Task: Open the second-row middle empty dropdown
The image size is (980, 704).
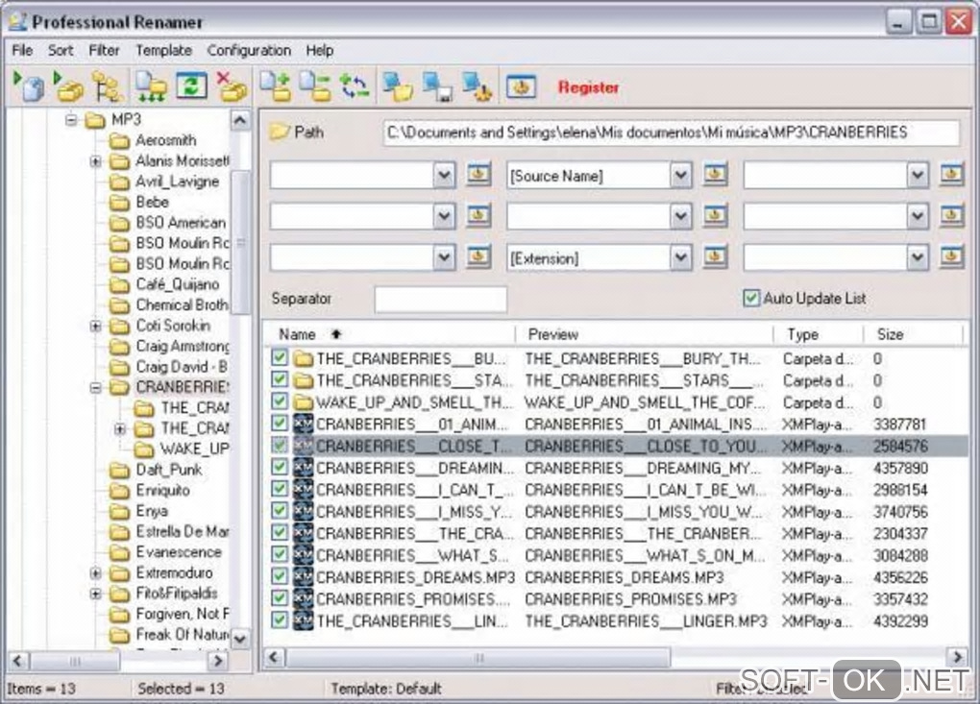Action: coord(680,217)
